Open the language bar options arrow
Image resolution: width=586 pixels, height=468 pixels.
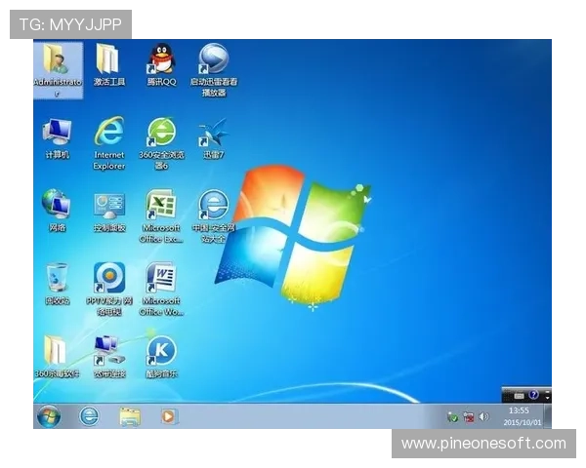click(548, 396)
